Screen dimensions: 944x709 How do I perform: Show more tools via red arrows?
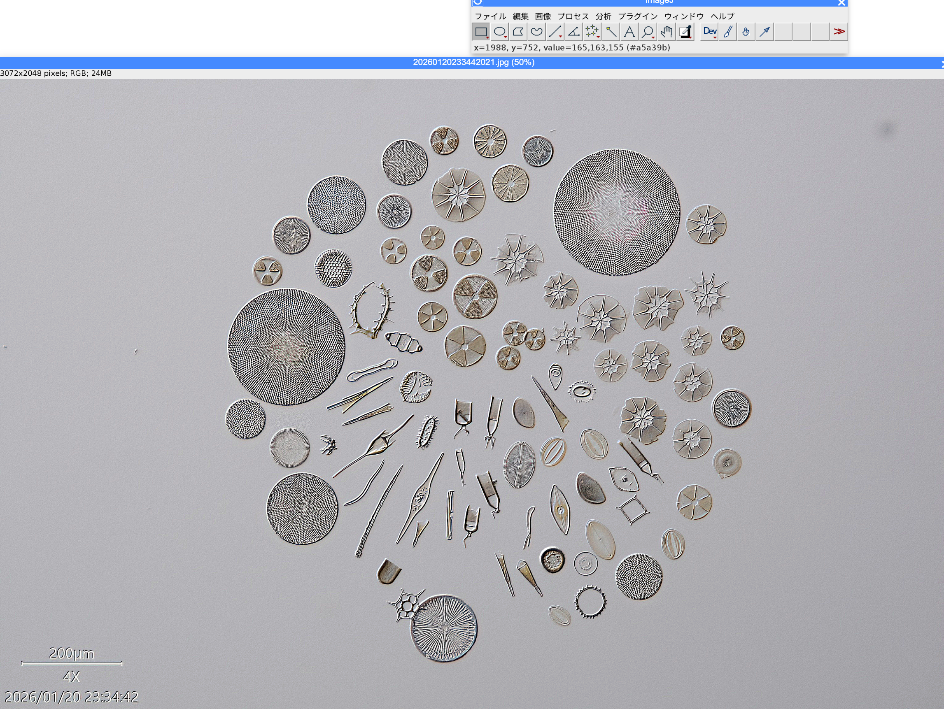(839, 32)
